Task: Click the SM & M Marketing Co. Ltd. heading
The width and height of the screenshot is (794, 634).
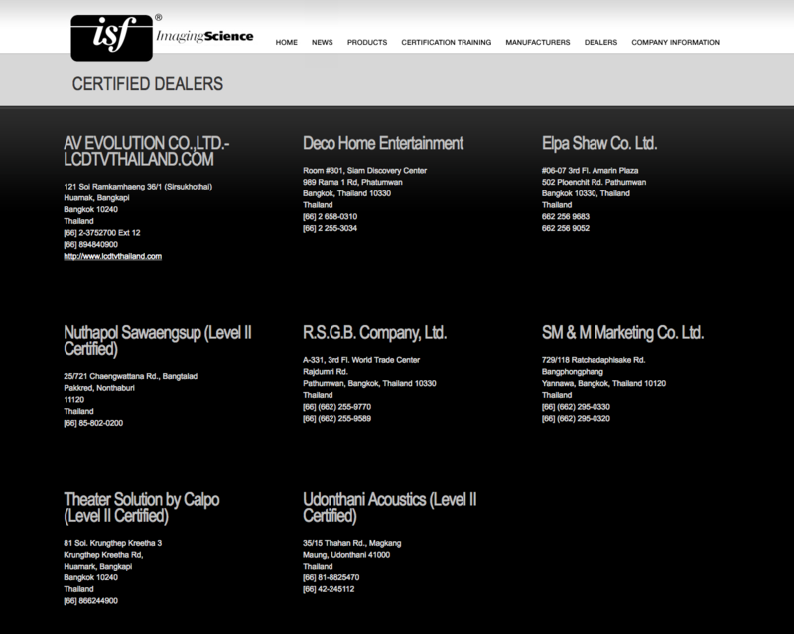Action: click(x=622, y=333)
